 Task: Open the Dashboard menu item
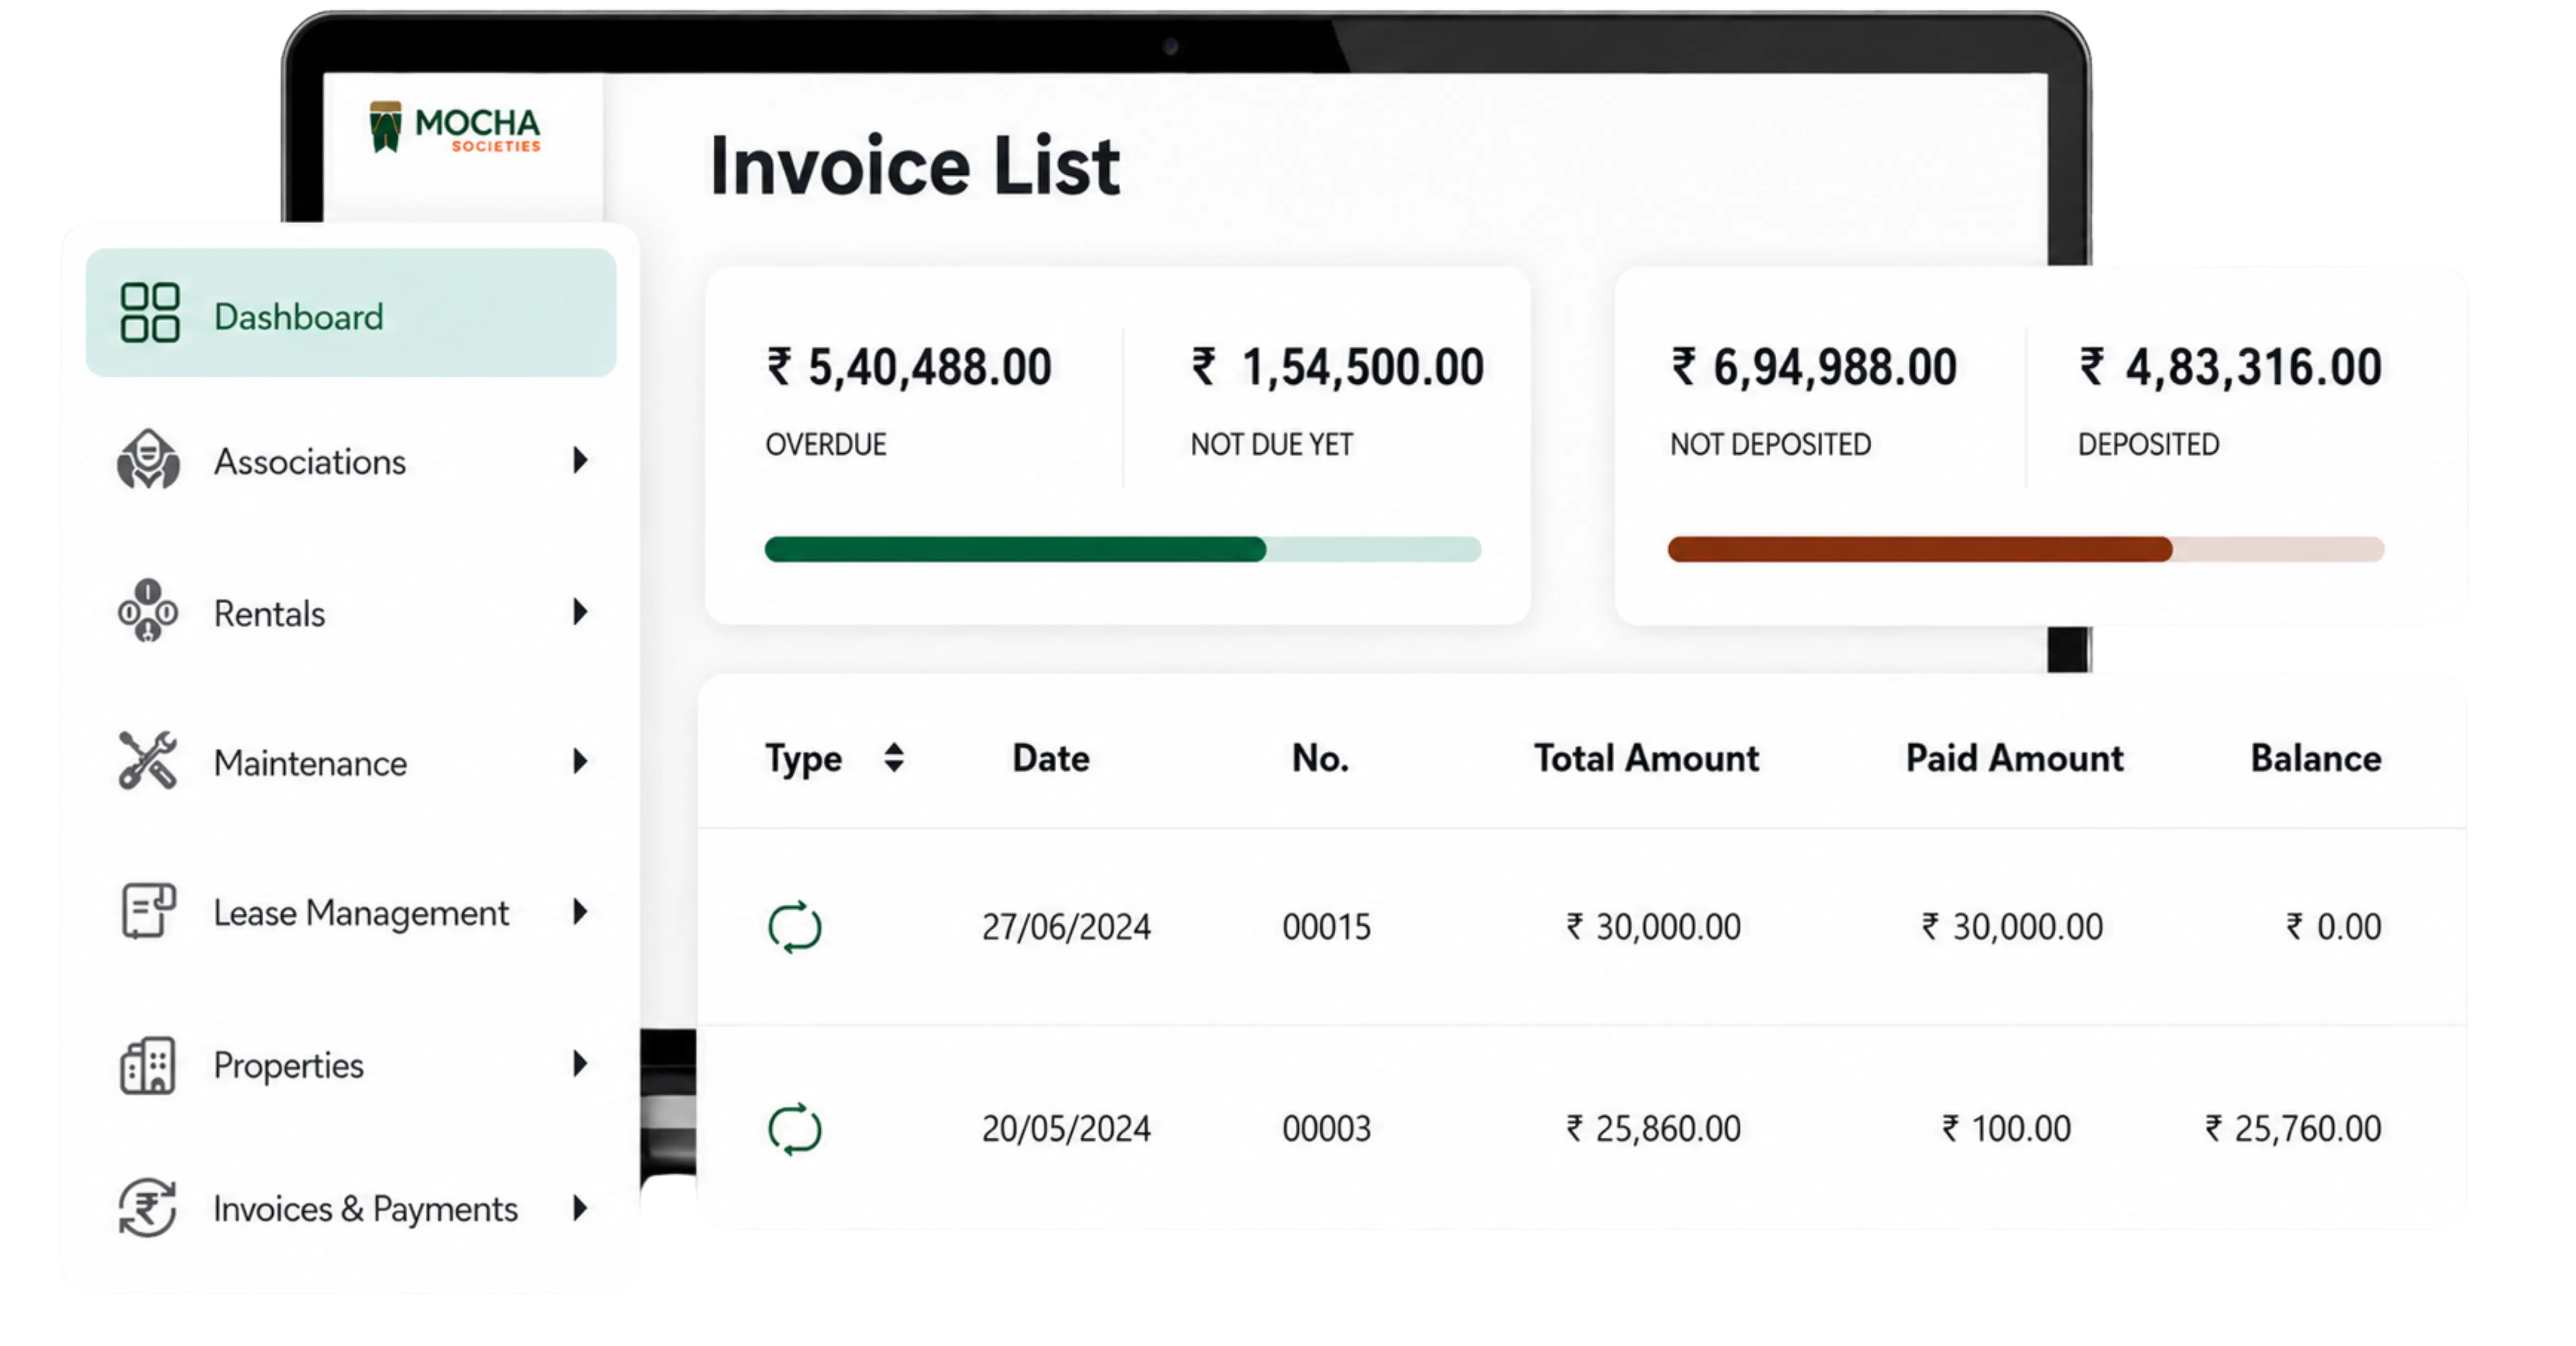click(351, 313)
